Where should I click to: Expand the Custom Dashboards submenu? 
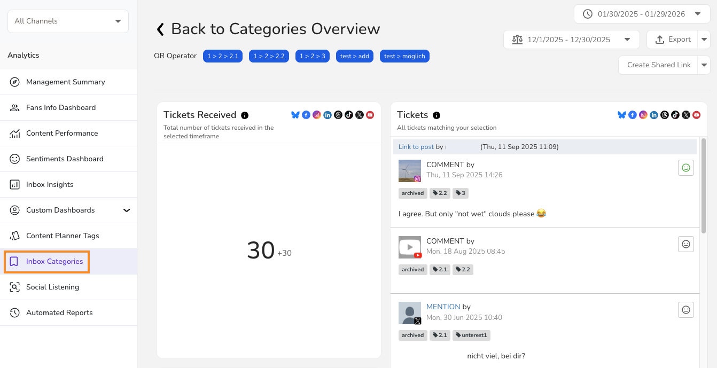(x=127, y=210)
